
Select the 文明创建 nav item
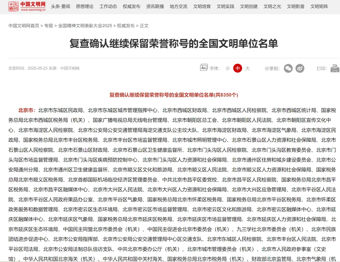(249, 7)
